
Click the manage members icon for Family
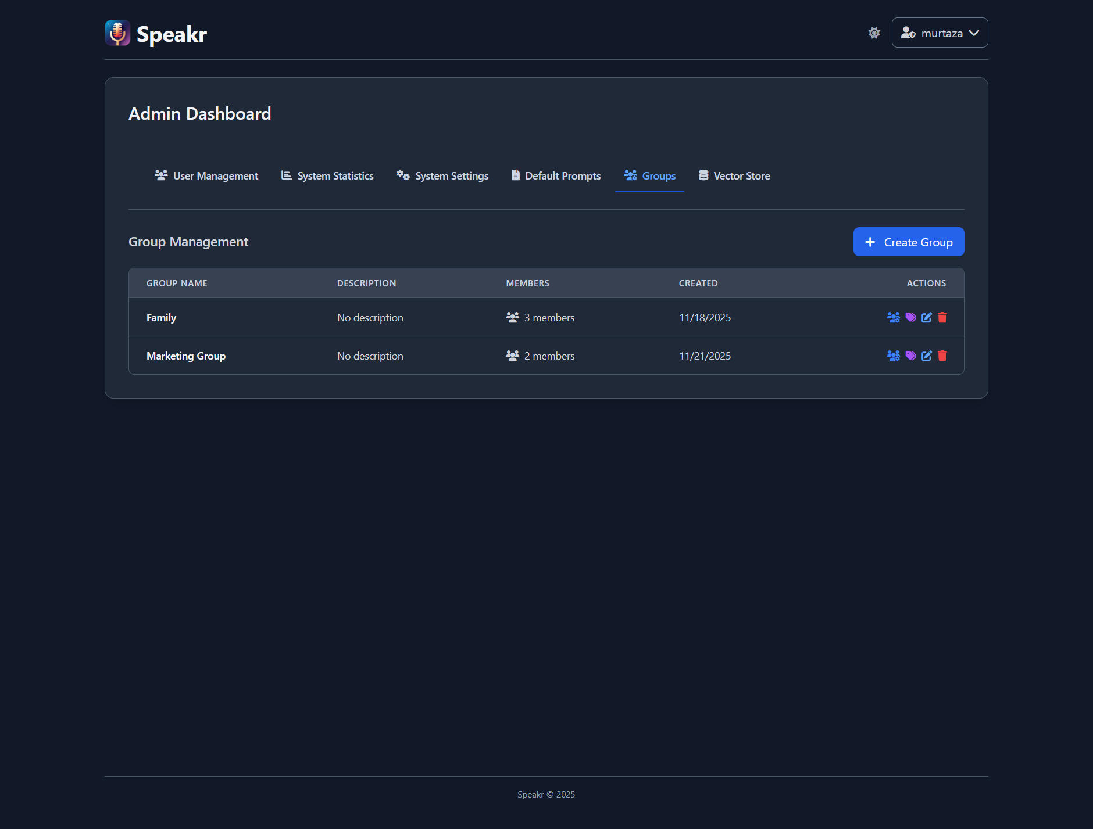click(893, 317)
